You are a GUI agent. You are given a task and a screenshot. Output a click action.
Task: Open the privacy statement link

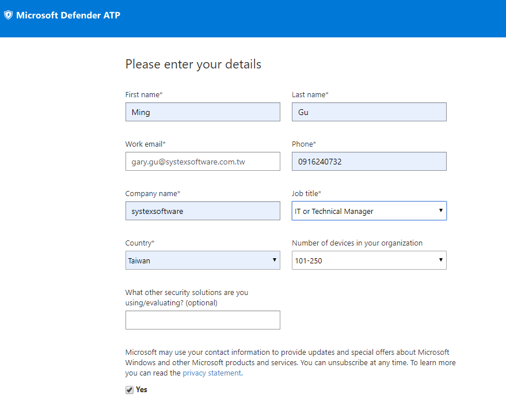click(212, 373)
